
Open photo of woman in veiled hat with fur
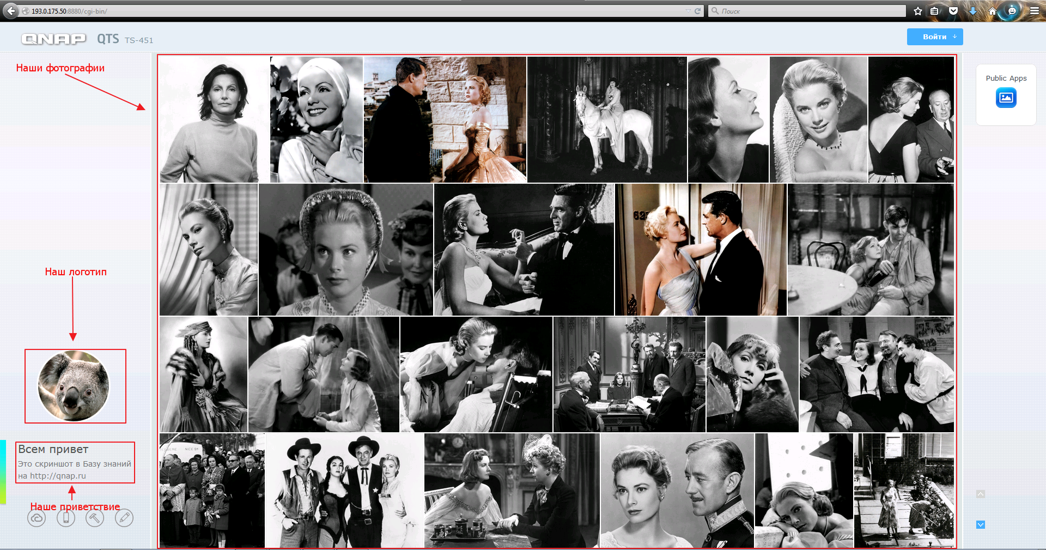[752, 374]
